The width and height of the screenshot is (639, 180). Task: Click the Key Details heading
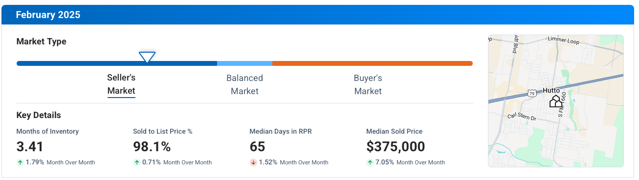(x=39, y=115)
